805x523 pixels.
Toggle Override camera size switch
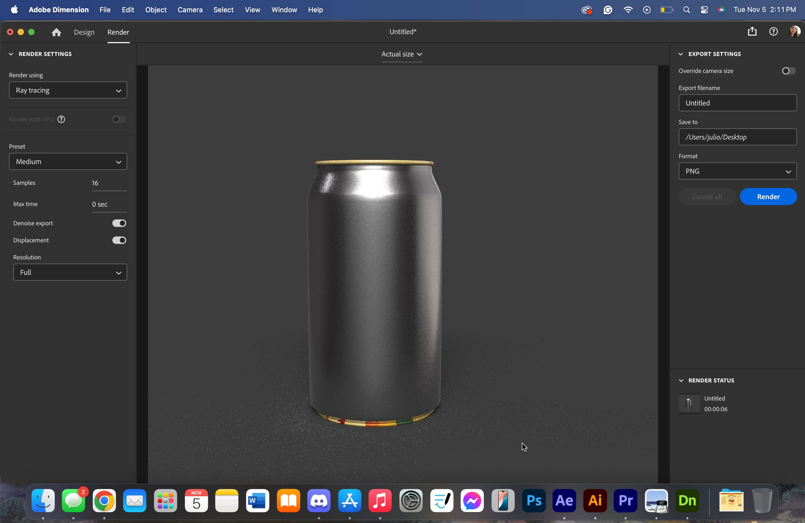(788, 71)
